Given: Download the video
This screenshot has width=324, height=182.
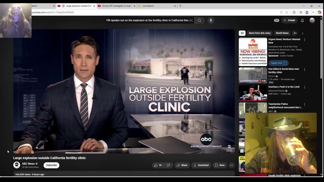Looking at the screenshot, I should click(x=201, y=165).
